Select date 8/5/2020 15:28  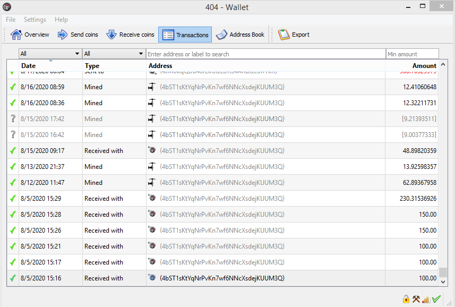[x=41, y=215]
